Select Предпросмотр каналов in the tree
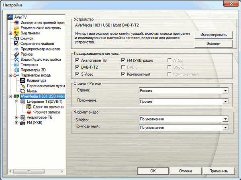The image size is (241, 180). [x=40, y=49]
